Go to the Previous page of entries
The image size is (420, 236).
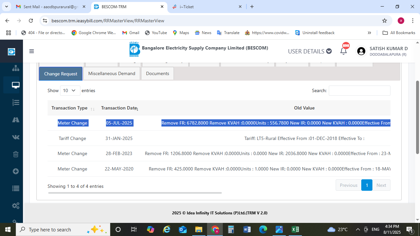pyautogui.click(x=348, y=185)
